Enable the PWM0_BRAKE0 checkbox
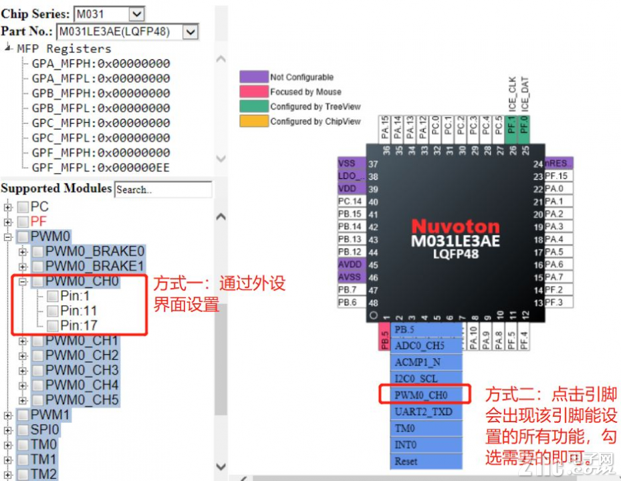The image size is (621, 481). pos(38,252)
